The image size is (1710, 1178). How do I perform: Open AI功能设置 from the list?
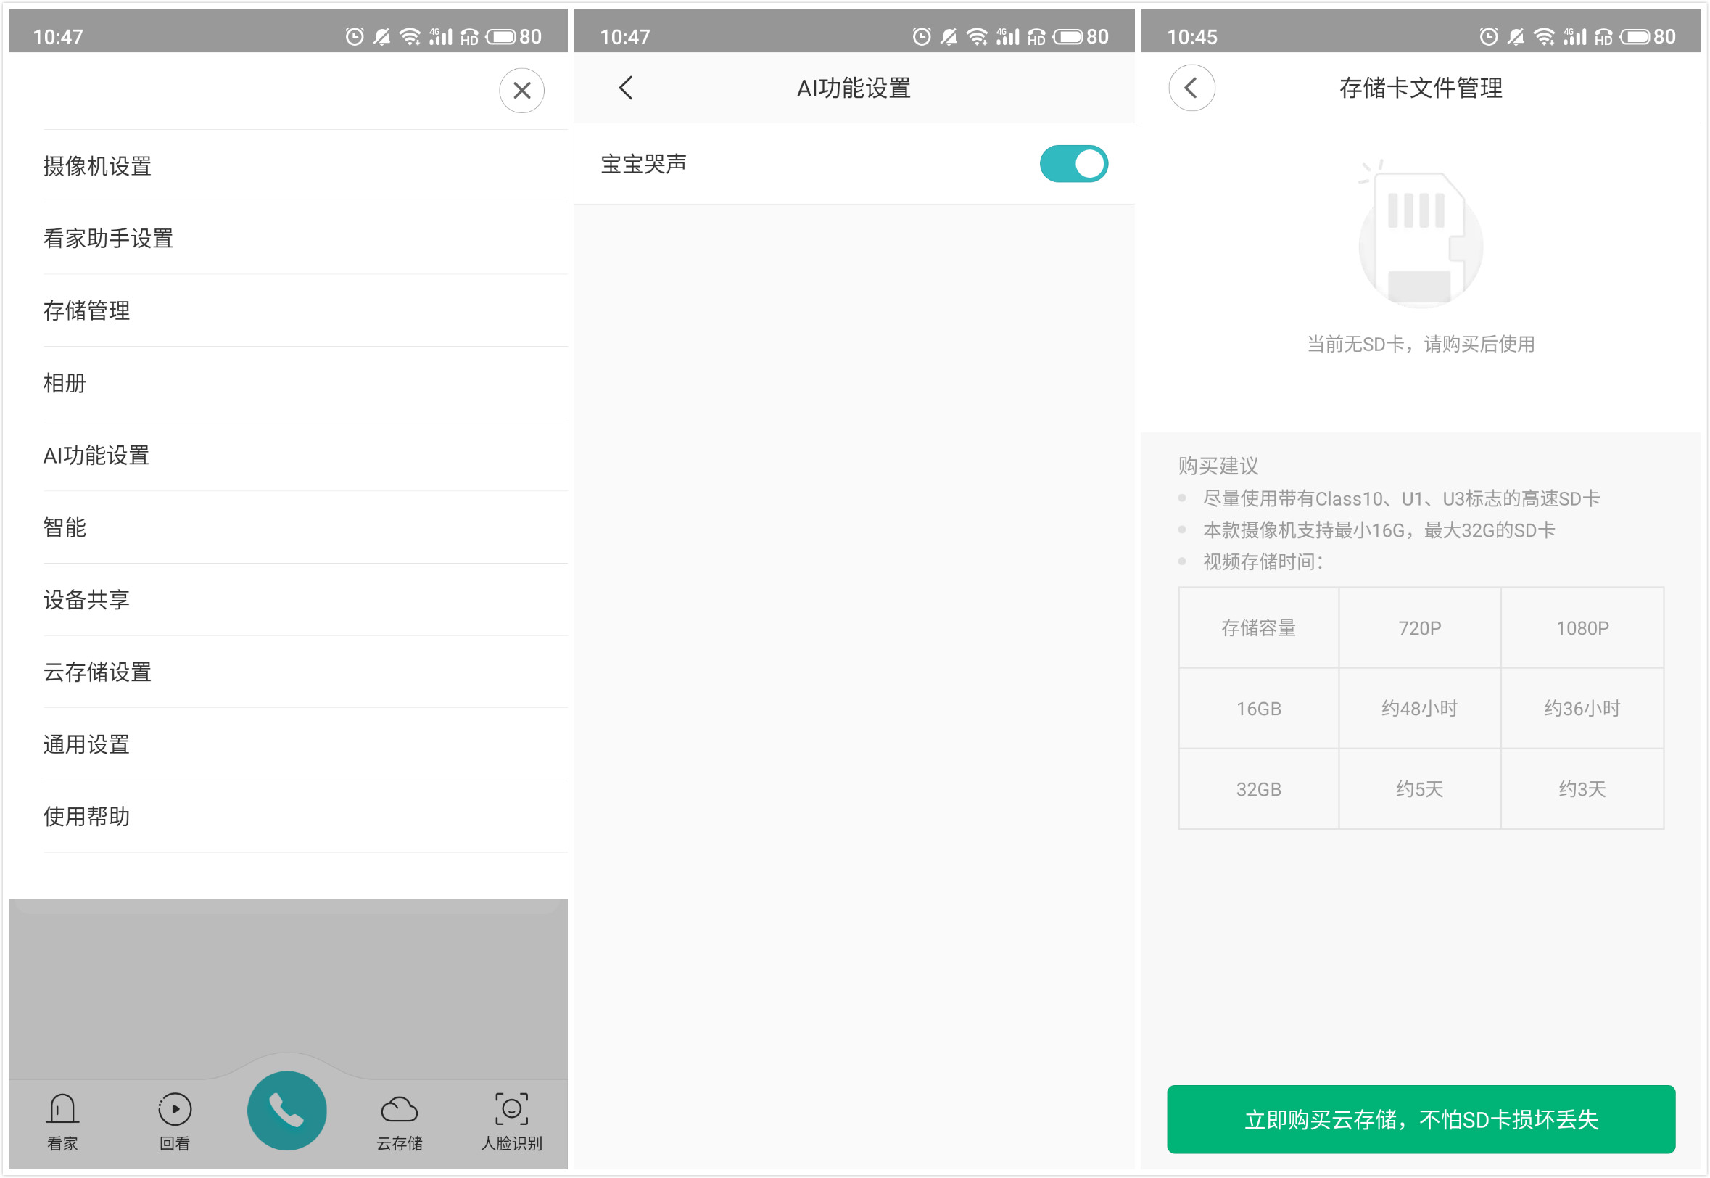[x=96, y=456]
